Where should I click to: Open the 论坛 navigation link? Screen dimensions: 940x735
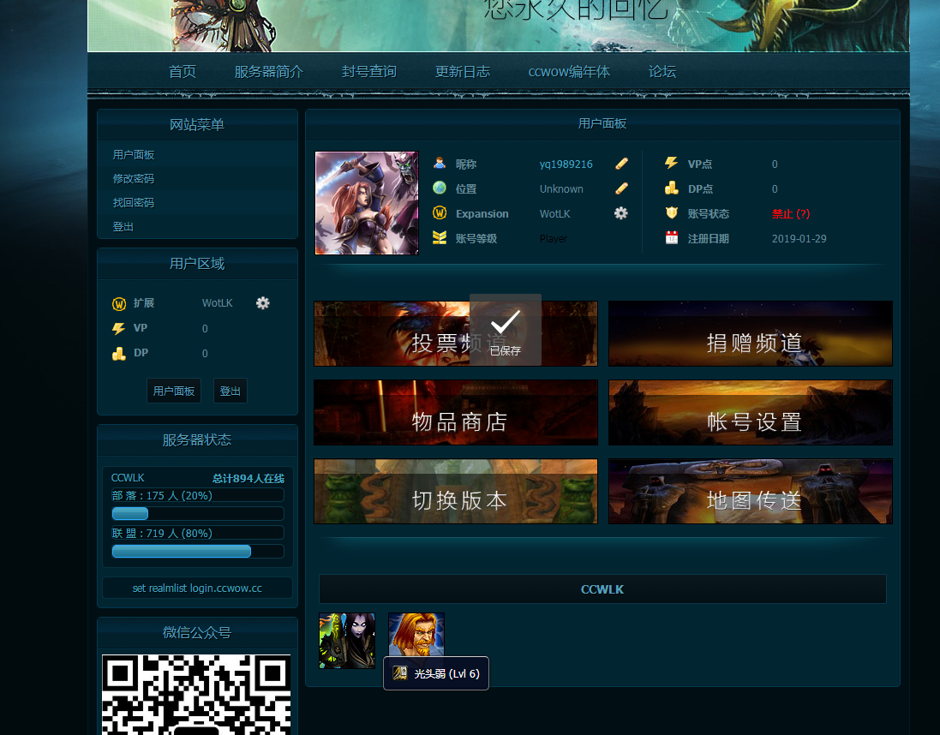pos(662,72)
